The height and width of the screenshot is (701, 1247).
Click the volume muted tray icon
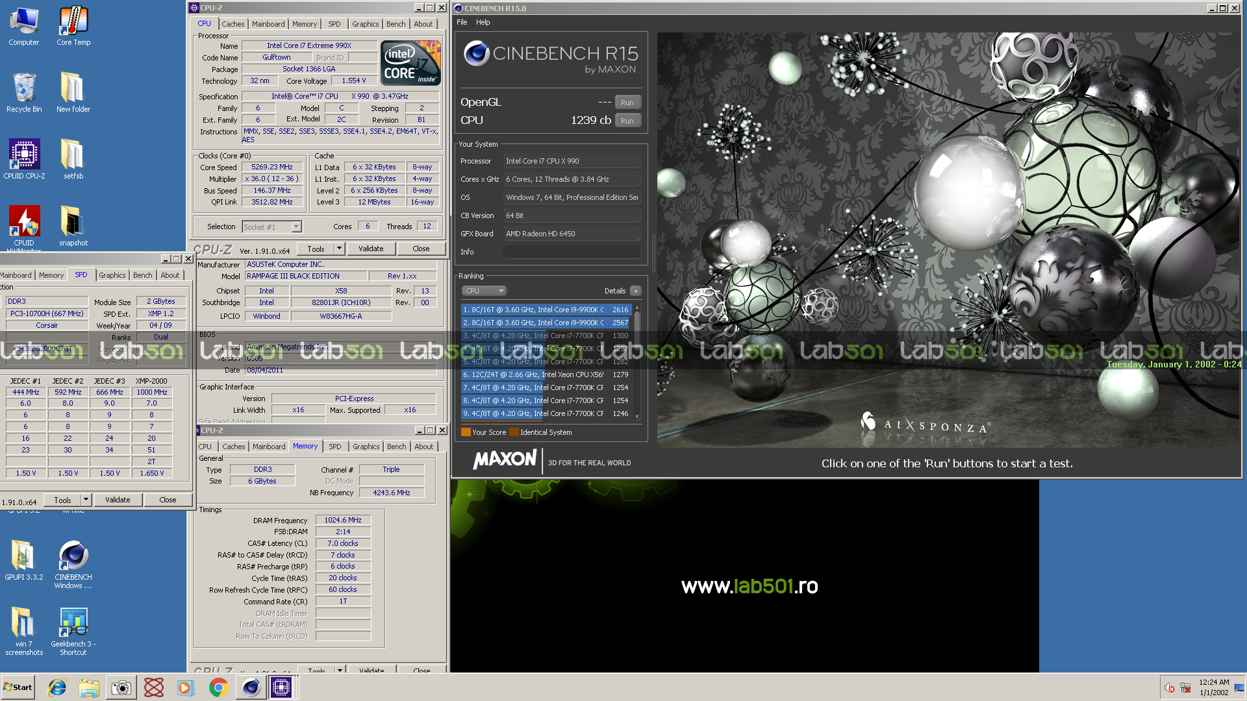(1170, 688)
